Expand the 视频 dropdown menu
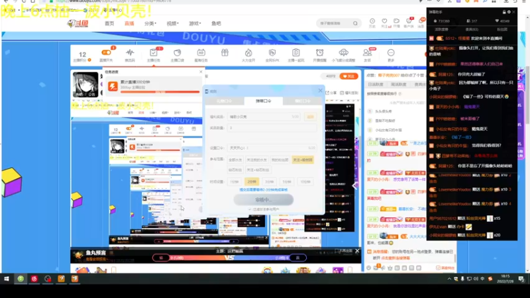This screenshot has width=530, height=298. (x=172, y=23)
